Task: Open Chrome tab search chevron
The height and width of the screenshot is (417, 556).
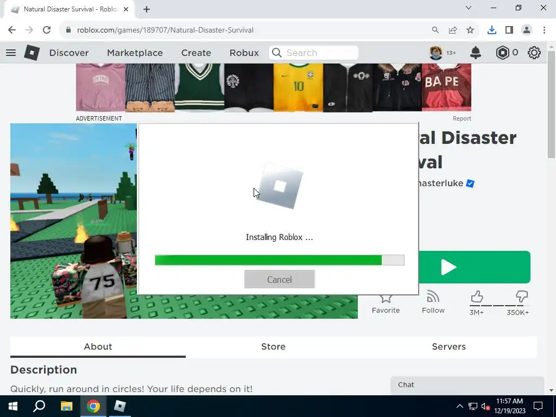Action: point(469,8)
